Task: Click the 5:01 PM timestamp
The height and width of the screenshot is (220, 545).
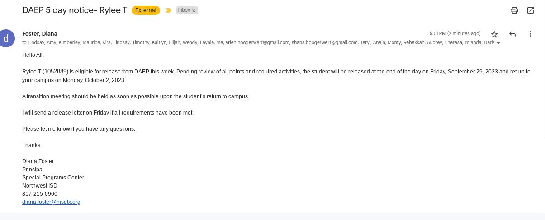Action: click(x=455, y=34)
